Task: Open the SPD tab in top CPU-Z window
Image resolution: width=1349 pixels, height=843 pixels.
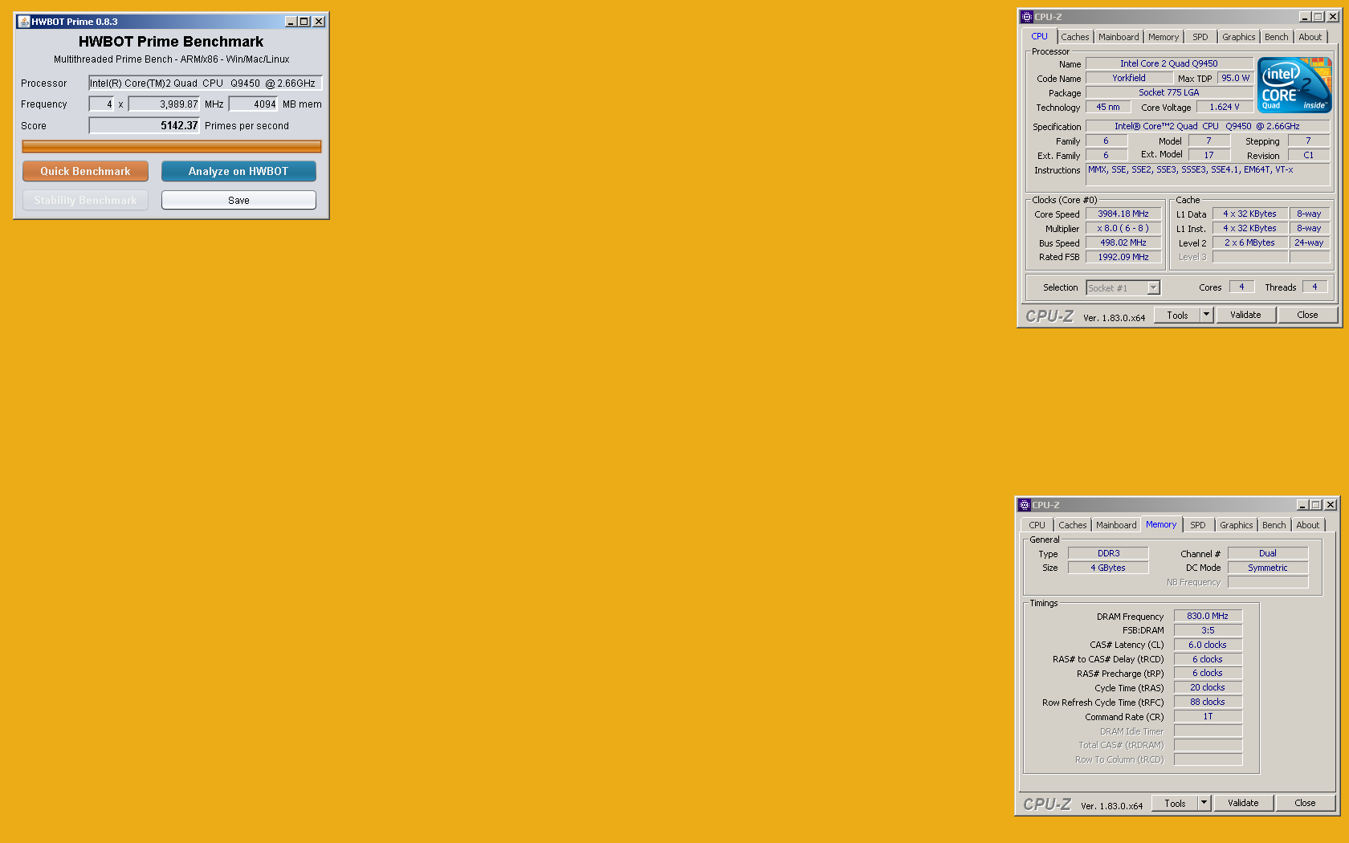Action: click(1200, 37)
